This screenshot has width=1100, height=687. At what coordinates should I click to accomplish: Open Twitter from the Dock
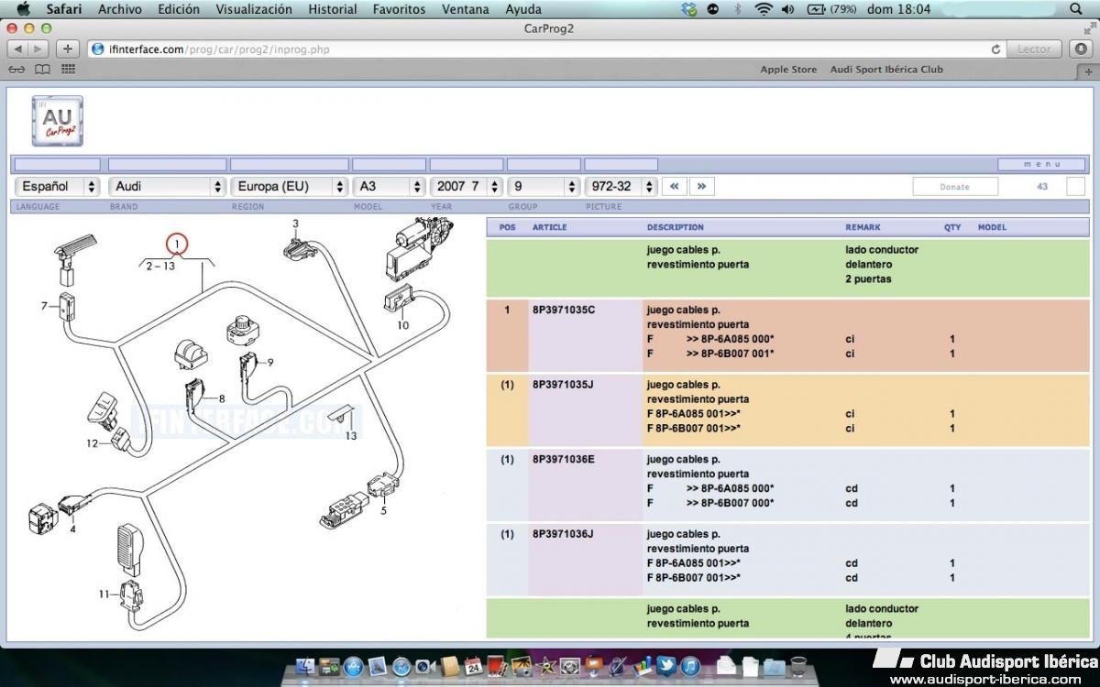coord(666,666)
